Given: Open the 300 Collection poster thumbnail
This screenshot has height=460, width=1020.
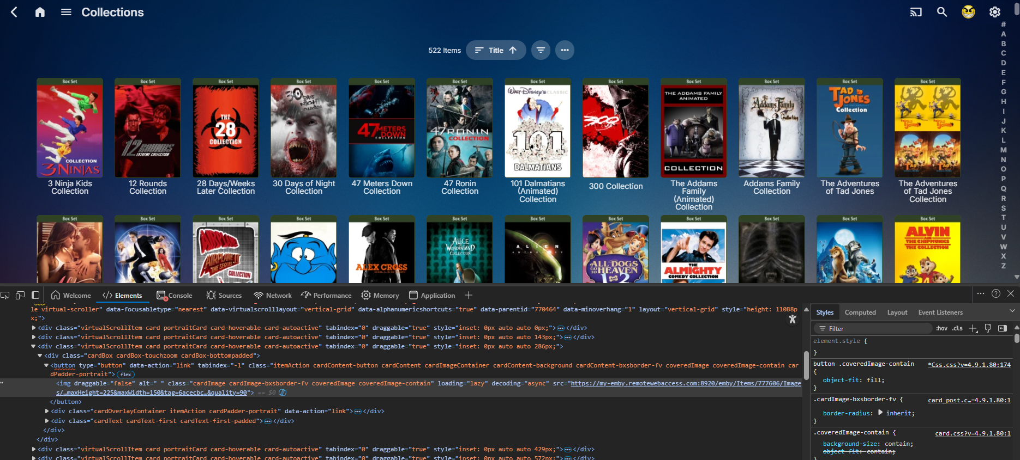Looking at the screenshot, I should click(615, 131).
